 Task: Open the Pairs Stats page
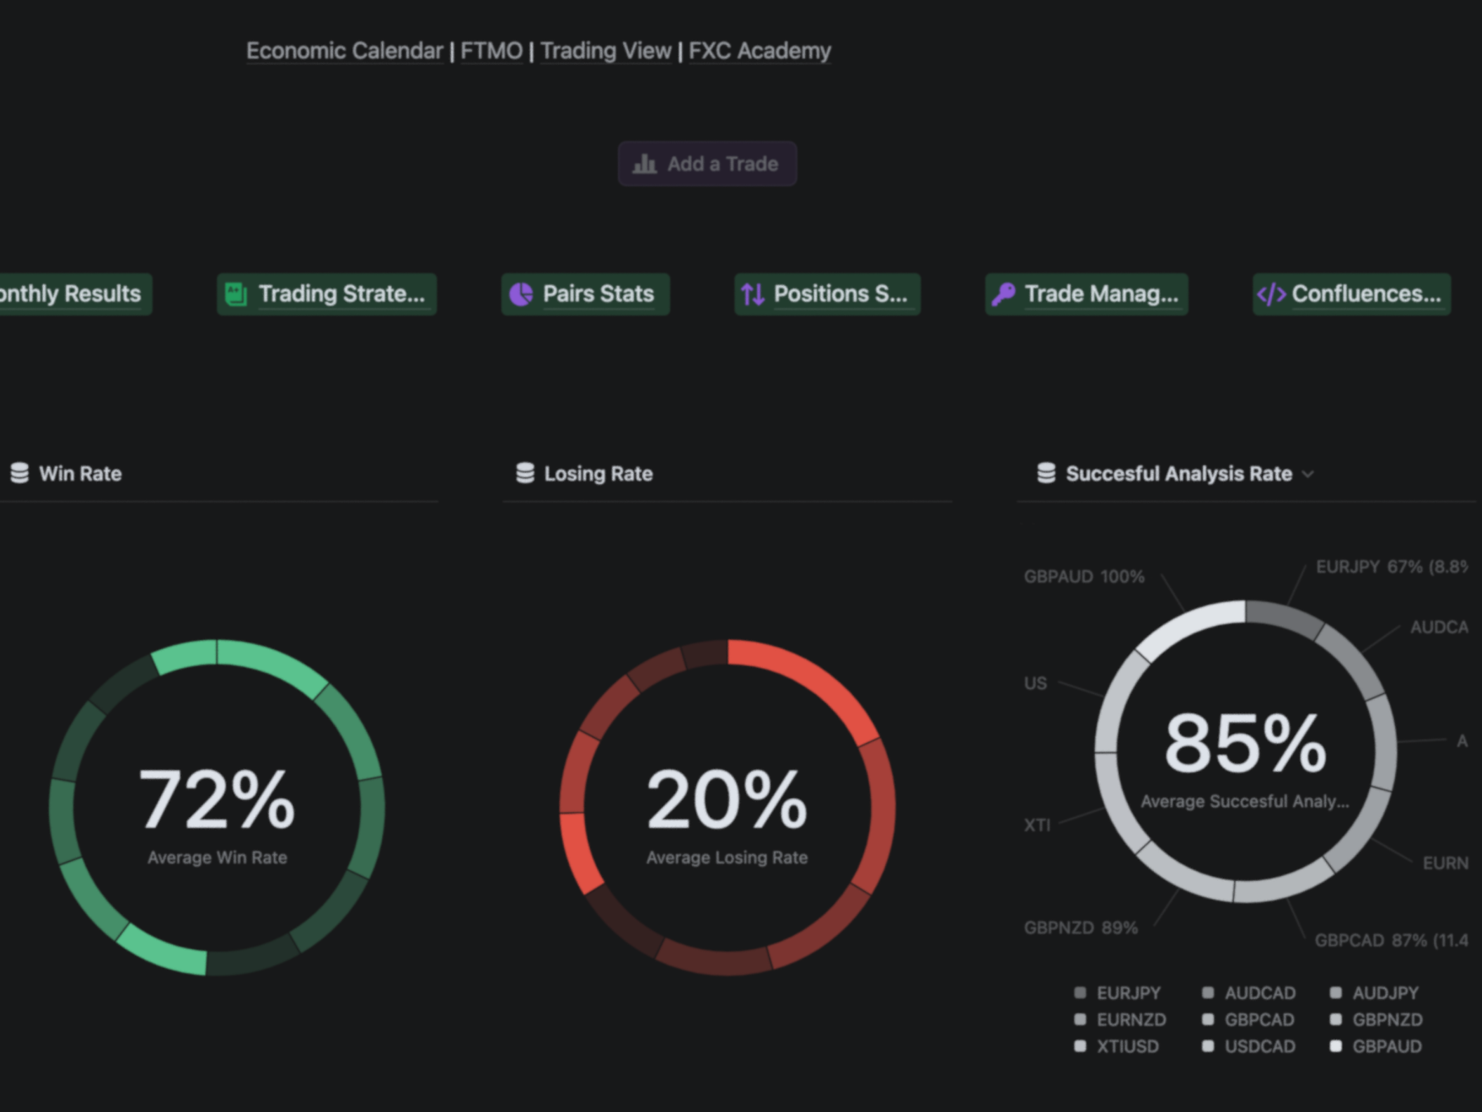point(598,294)
